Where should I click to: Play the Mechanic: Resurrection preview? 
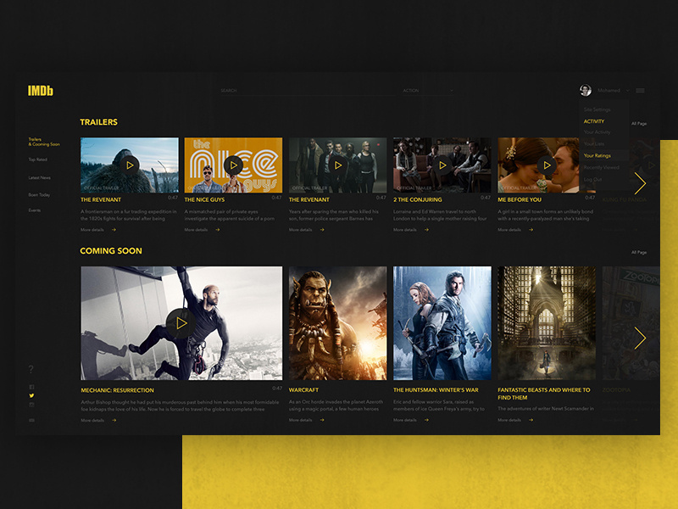click(181, 323)
